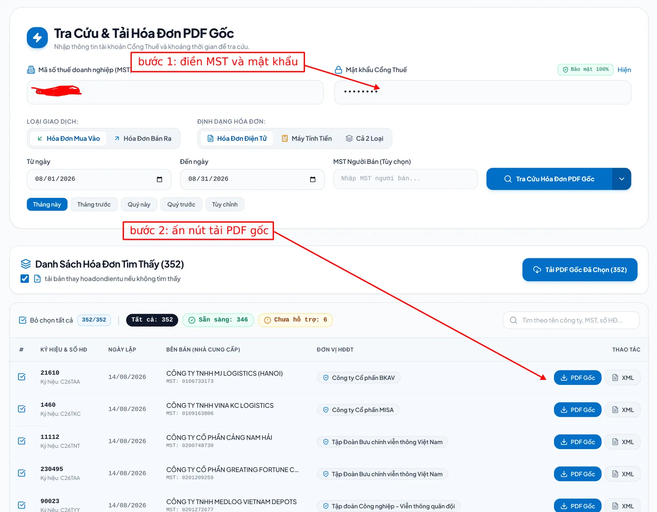The width and height of the screenshot is (657, 512).
Task: Filter list by Tất cả: 352
Action: click(152, 320)
